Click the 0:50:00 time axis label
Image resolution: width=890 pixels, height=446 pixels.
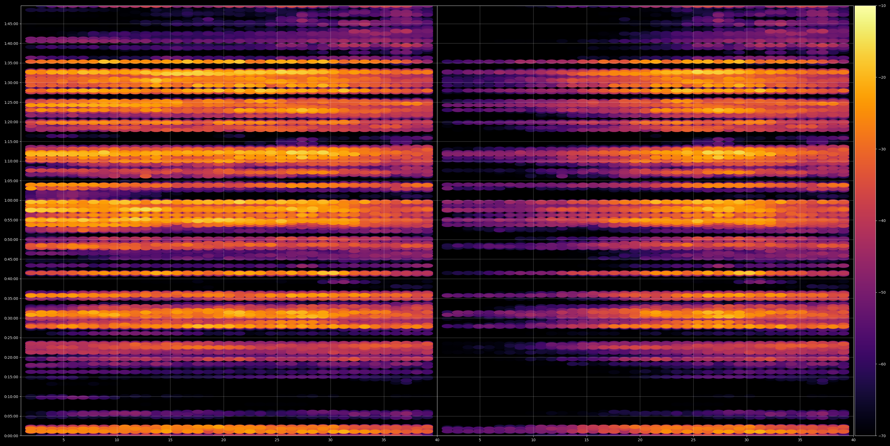pyautogui.click(x=11, y=239)
